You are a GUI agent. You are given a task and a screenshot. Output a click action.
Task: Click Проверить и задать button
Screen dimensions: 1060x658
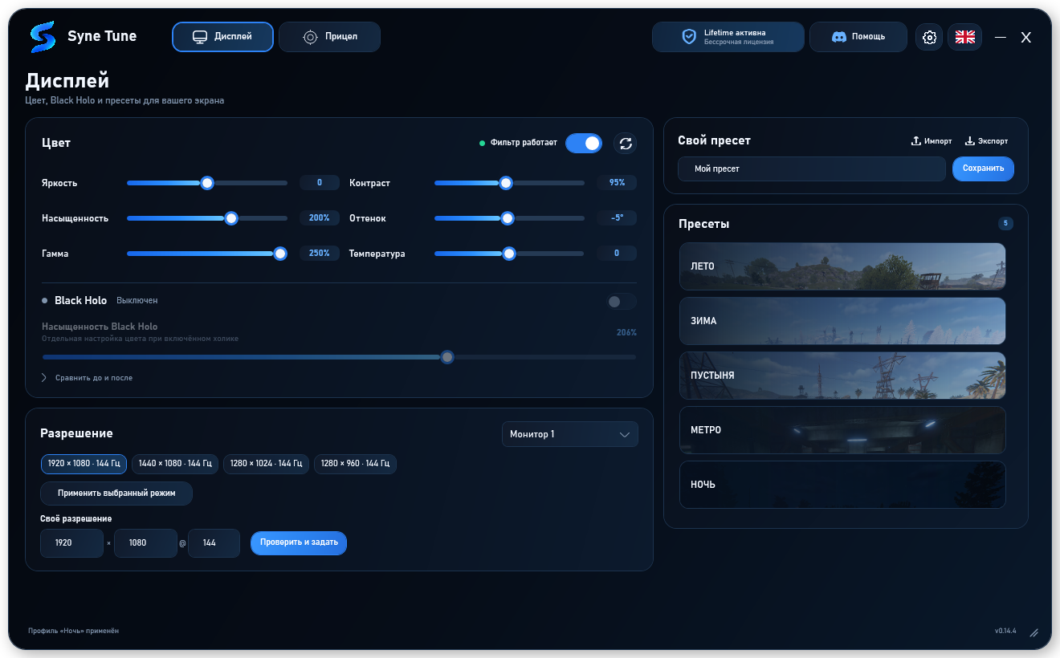coord(299,542)
